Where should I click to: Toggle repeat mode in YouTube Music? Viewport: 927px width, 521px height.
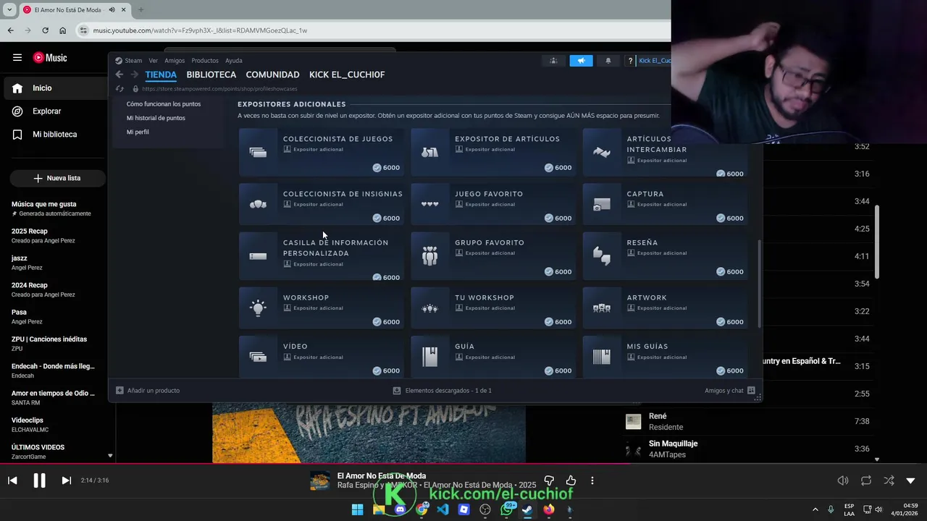pos(865,480)
